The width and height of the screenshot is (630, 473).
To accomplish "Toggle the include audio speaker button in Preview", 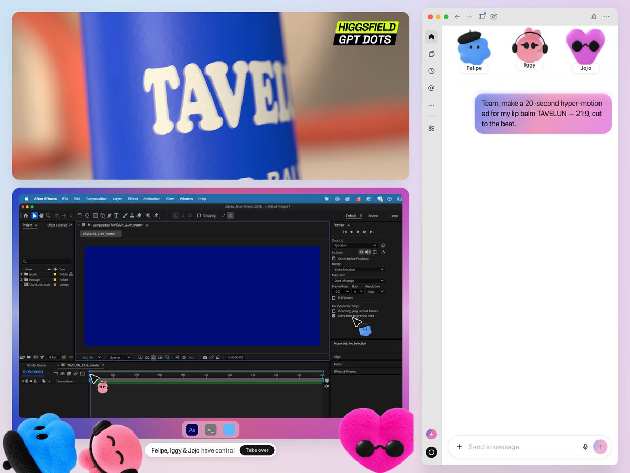I will click(368, 252).
